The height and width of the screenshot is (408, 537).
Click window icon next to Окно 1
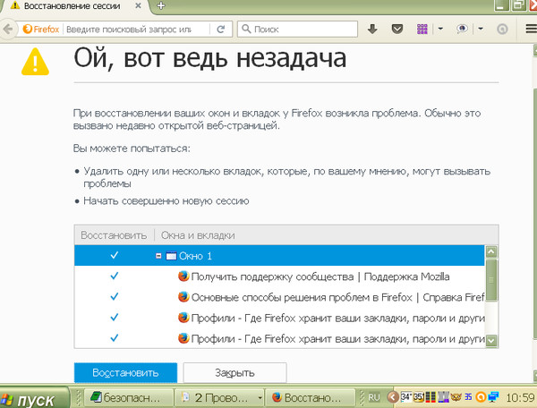pyautogui.click(x=171, y=256)
